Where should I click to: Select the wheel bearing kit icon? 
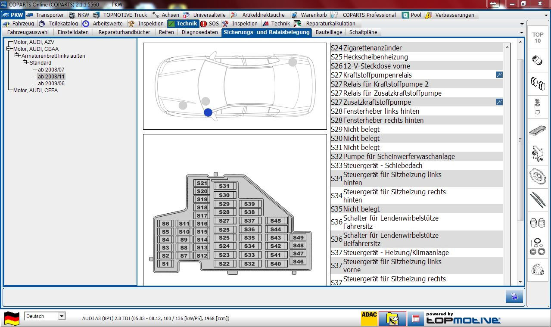point(538,246)
